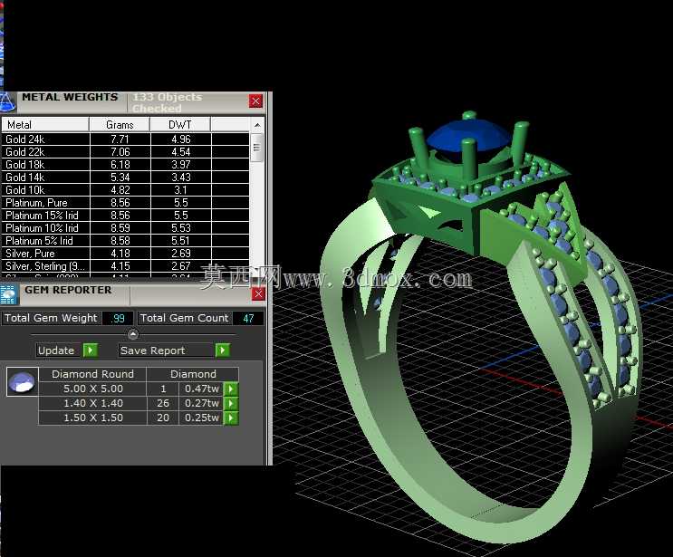Screen dimensions: 673x557
Task: Select the Gold 24k row
Action: tap(125, 139)
